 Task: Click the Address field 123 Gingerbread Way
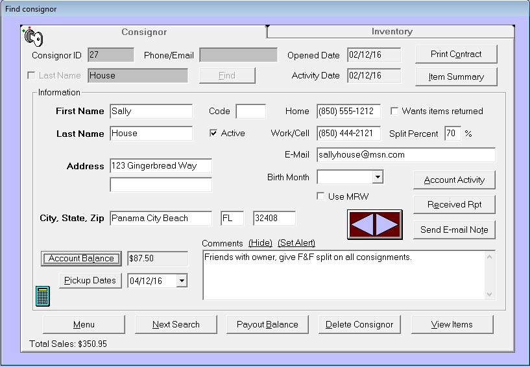161,165
